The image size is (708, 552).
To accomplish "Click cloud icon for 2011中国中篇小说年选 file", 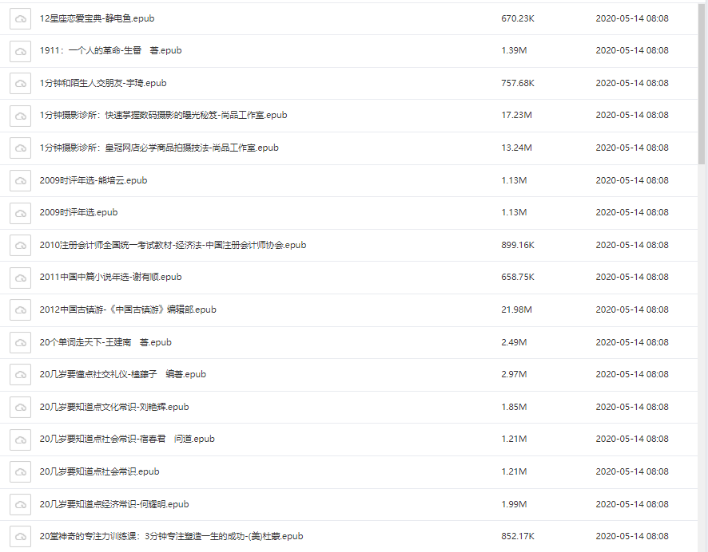I will pyautogui.click(x=20, y=278).
